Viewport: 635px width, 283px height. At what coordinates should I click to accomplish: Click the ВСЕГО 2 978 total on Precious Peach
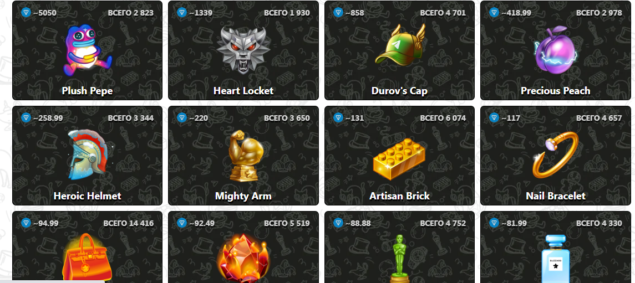coord(599,13)
